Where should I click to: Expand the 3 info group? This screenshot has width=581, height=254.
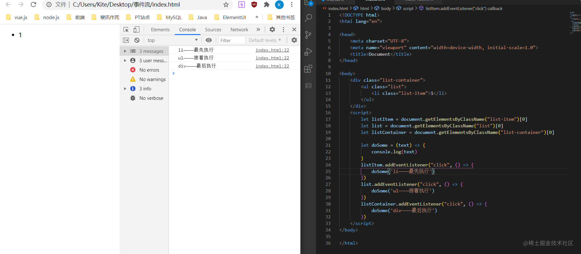coord(125,89)
